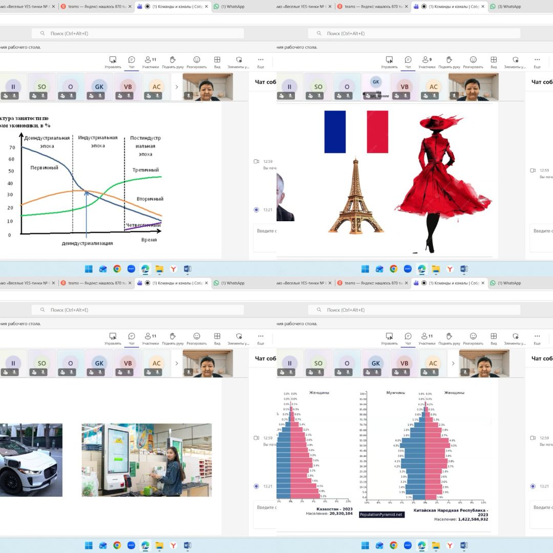Select the GK avatar above the employment chart

[x=99, y=87]
